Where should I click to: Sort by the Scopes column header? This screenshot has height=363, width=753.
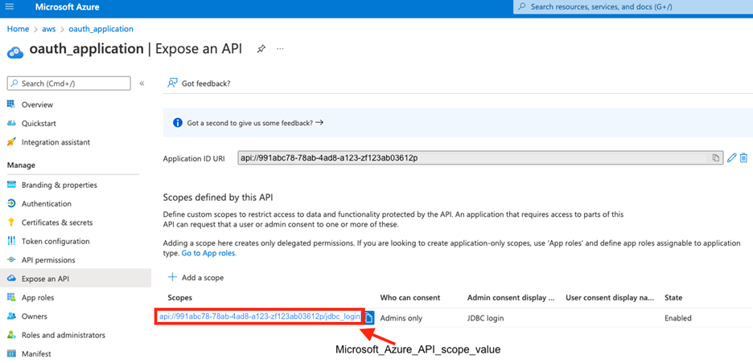(179, 298)
